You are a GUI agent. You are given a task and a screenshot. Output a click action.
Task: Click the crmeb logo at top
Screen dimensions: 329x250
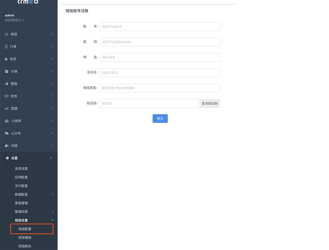click(x=28, y=2)
